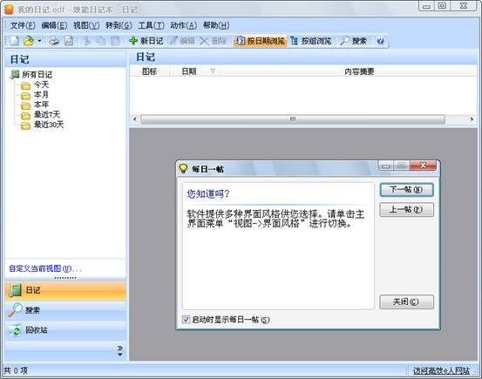Image resolution: width=482 pixels, height=379 pixels.
Task: Switch to 回收站 navigation pane
Action: pyautogui.click(x=65, y=330)
